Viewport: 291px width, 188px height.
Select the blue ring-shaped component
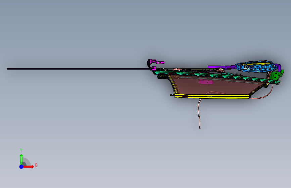(x=256, y=66)
